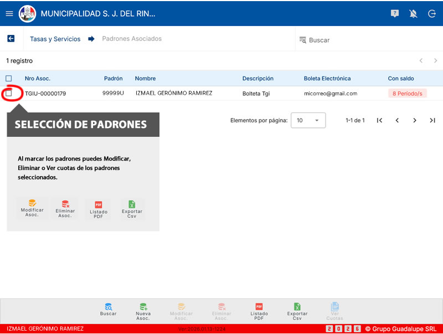The image size is (443, 334).
Task: Open Tasas y Servicios breadcrumb
Action: point(55,39)
